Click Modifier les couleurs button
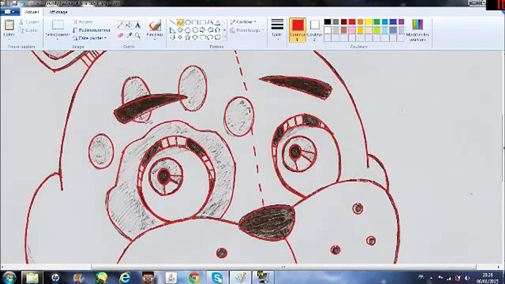 coord(417,30)
